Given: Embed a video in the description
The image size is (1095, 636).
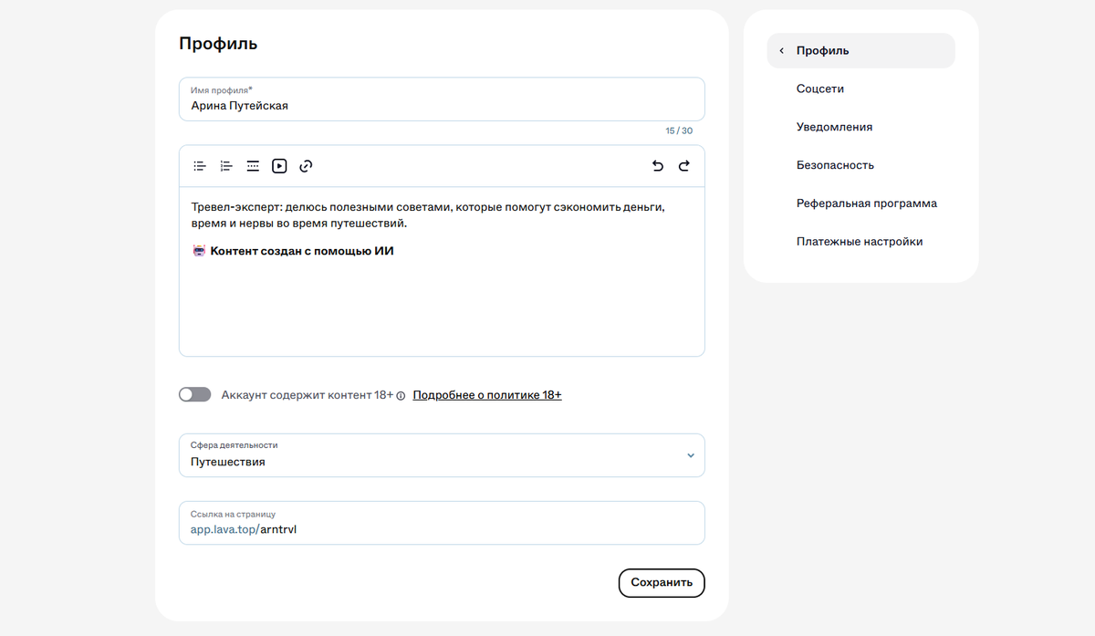Looking at the screenshot, I should pyautogui.click(x=279, y=166).
